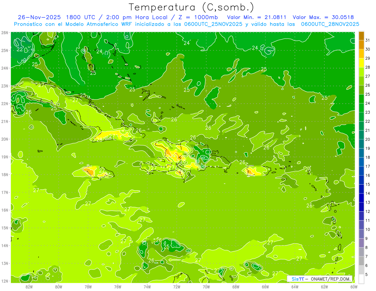Image resolution: width=376 pixels, height=291 pixels.
Task: Pick the blue swatch between 15 and 16
Action: click(x=362, y=180)
